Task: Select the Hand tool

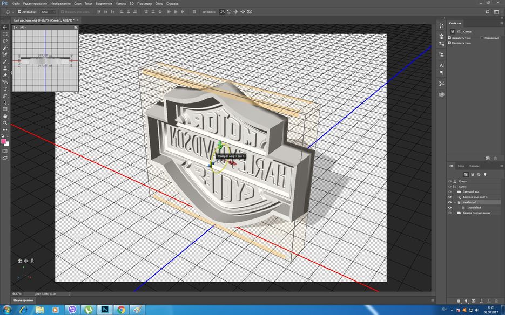Action: tap(5, 116)
